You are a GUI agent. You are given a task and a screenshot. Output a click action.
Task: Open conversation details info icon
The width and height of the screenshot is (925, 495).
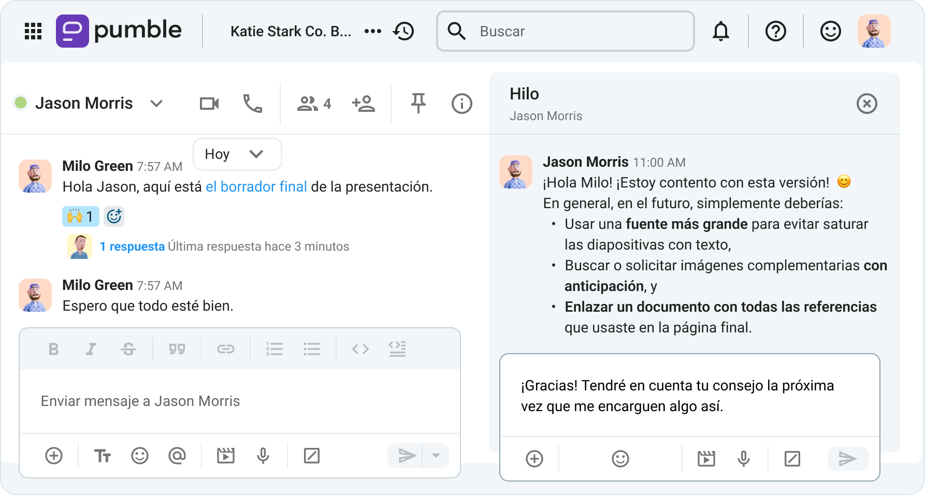coord(461,103)
